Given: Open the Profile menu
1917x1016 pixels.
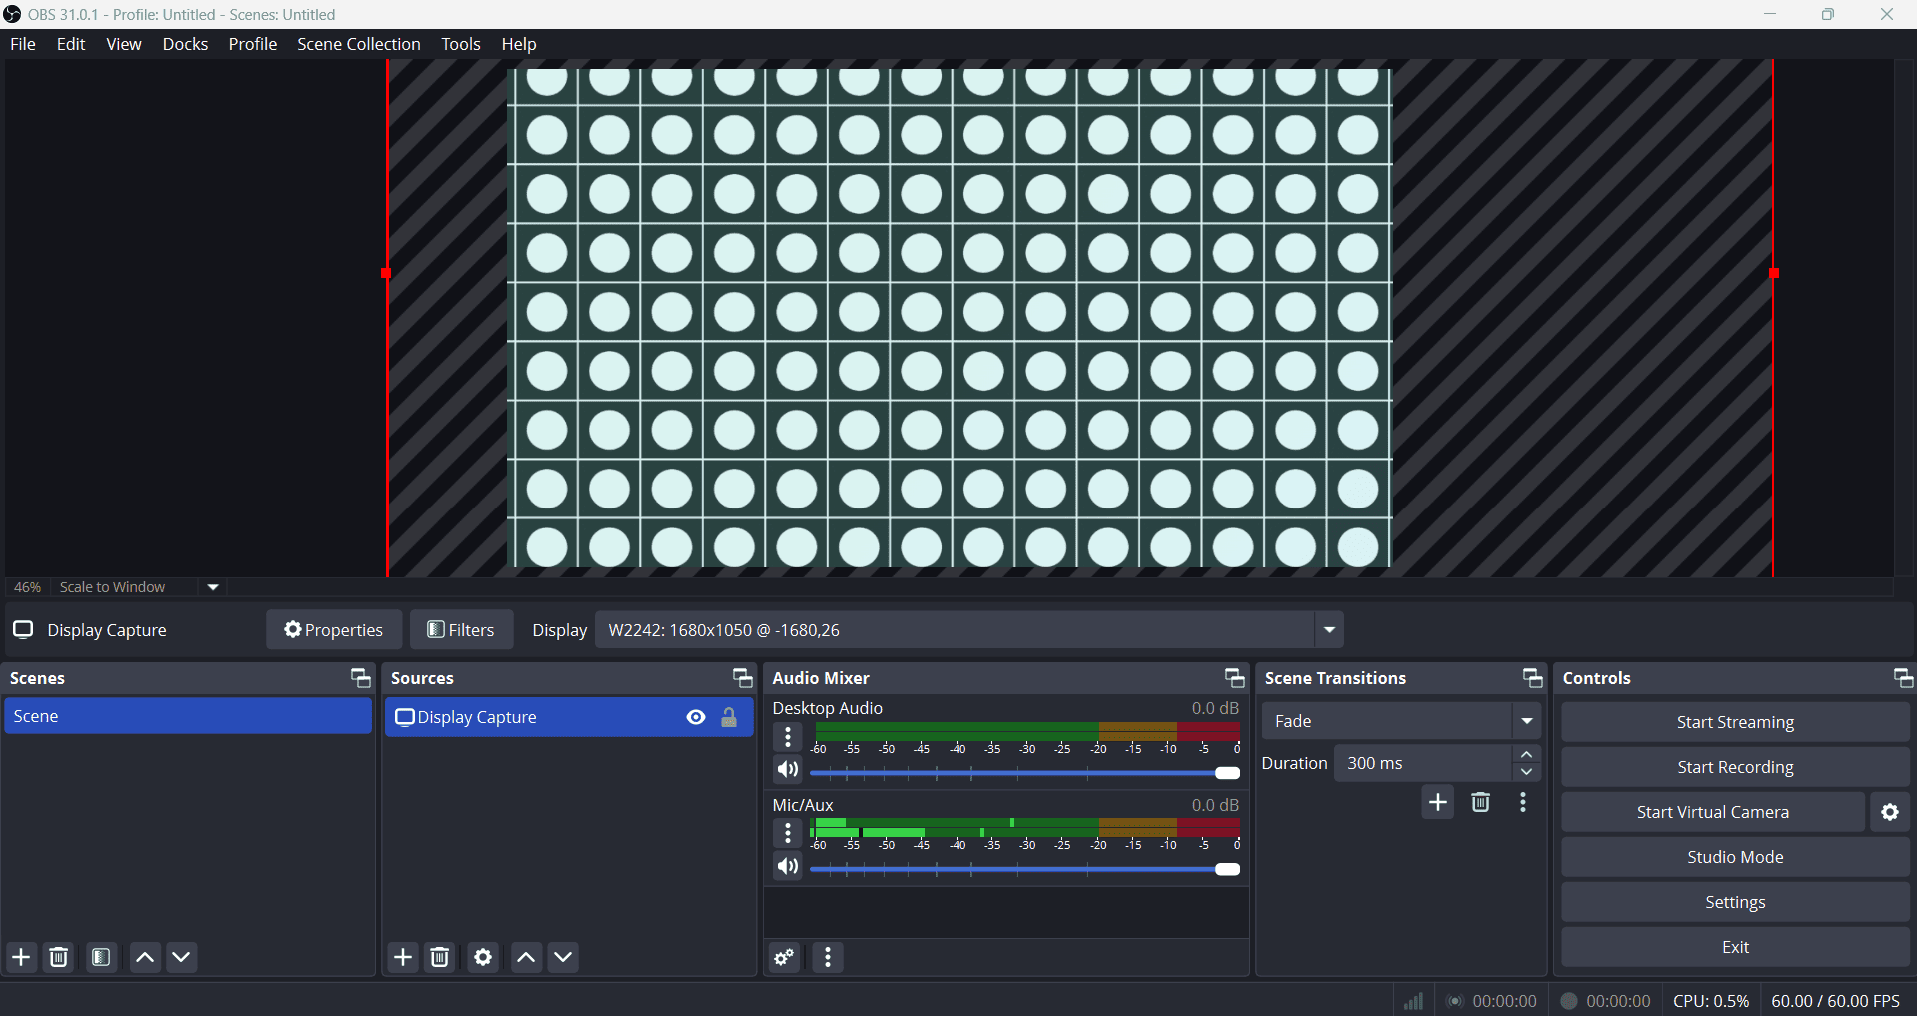Looking at the screenshot, I should [x=253, y=44].
